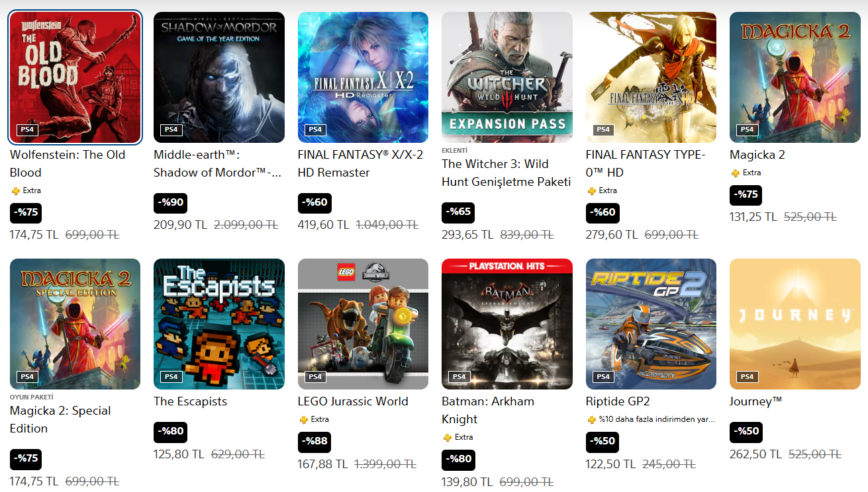Select The Escapists game thumbnail

(x=219, y=324)
